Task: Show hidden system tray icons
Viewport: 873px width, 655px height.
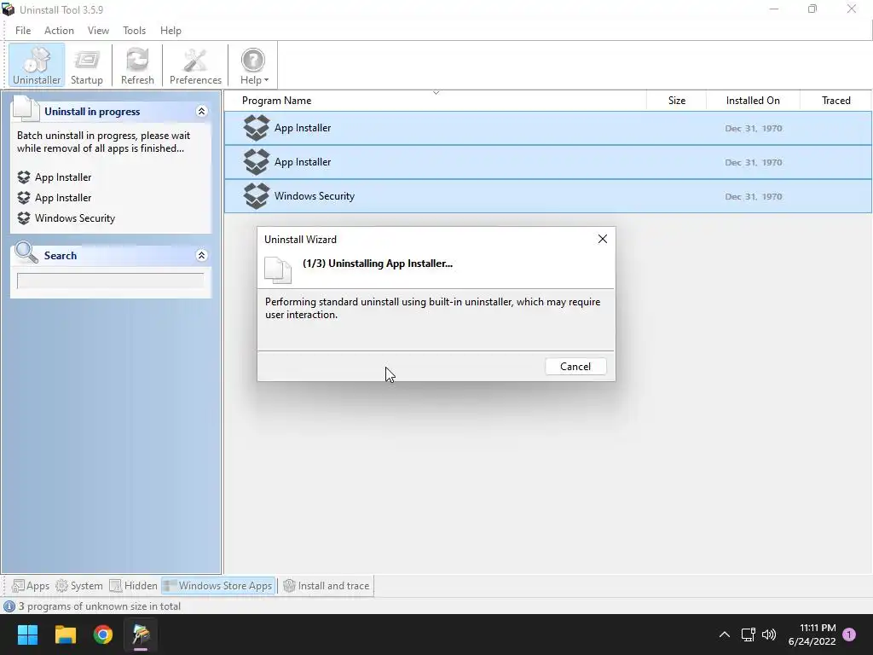Action: pyautogui.click(x=725, y=635)
